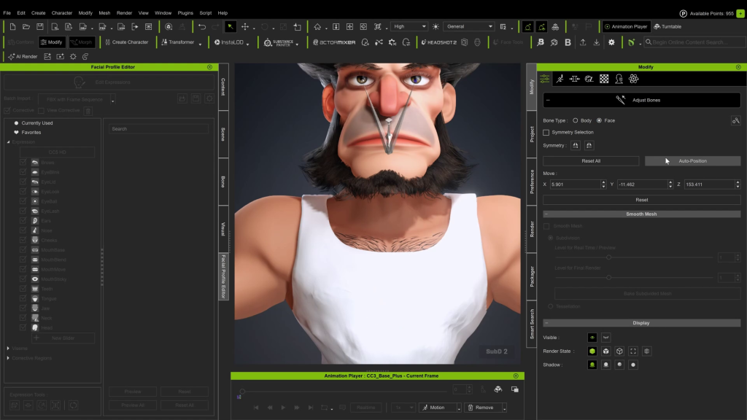Open the Plugins menu
Image resolution: width=747 pixels, height=420 pixels.
(185, 12)
